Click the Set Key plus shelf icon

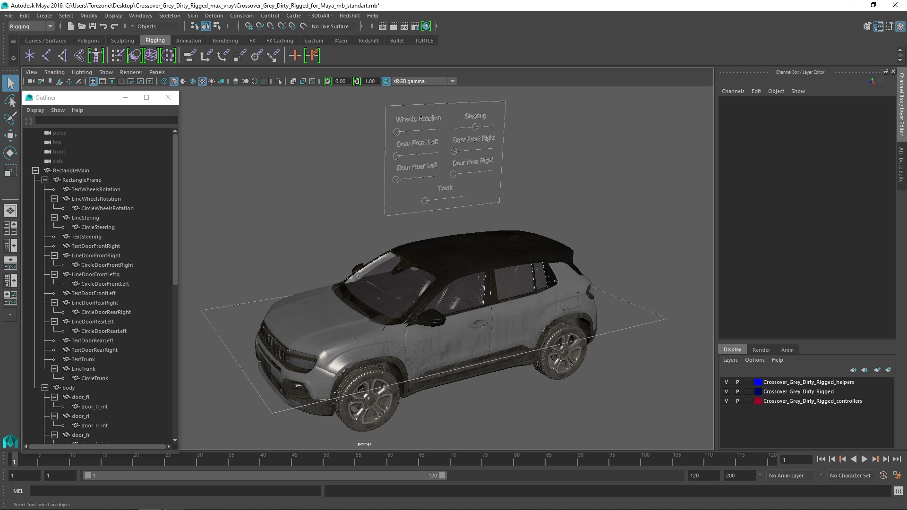click(x=295, y=56)
